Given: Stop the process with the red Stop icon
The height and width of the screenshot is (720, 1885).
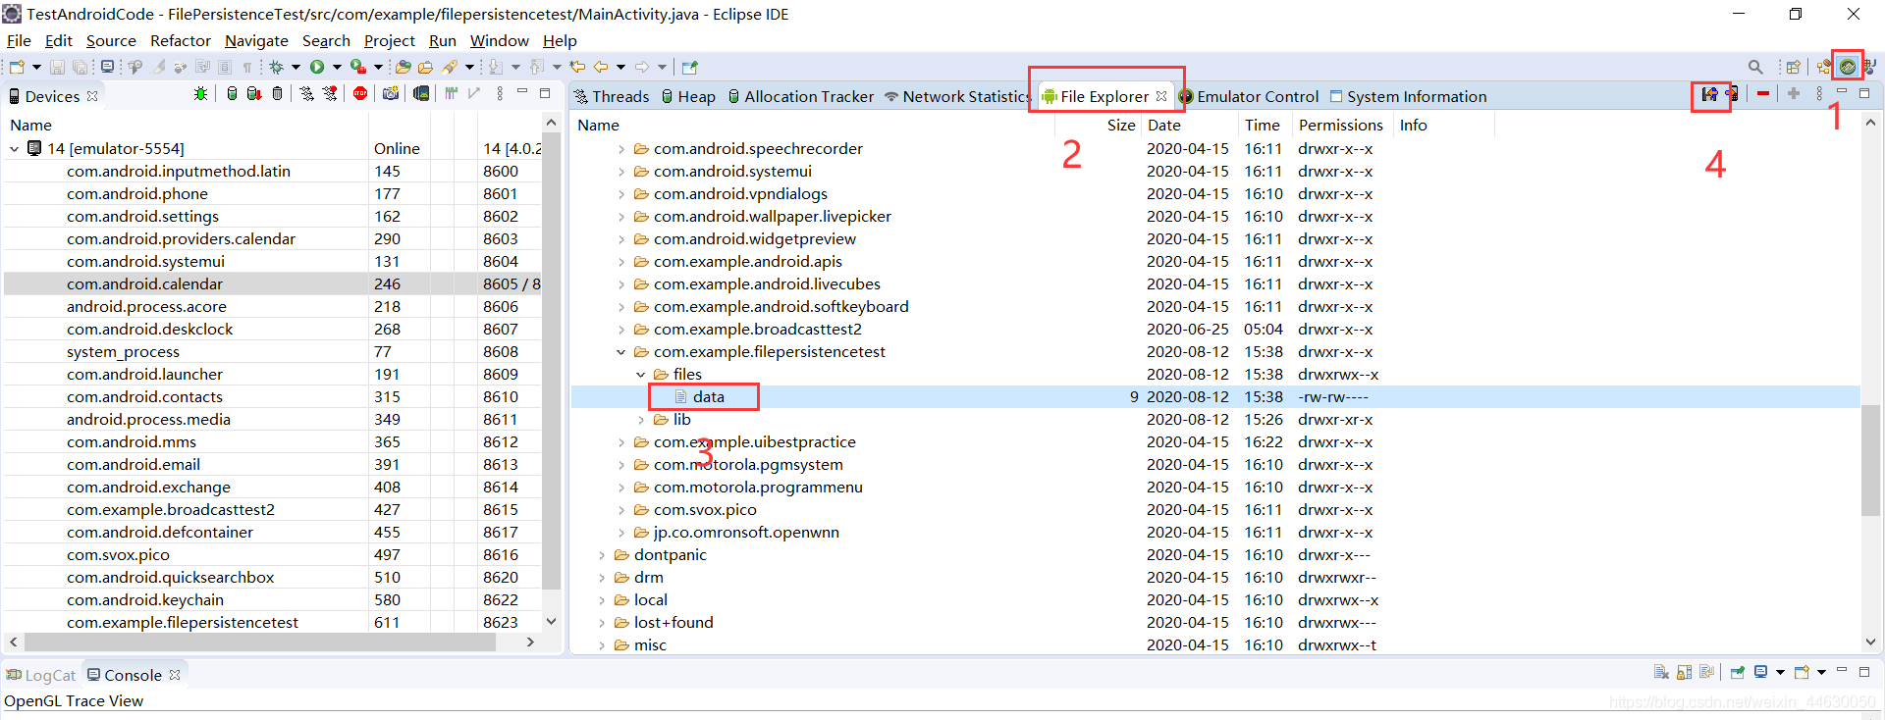Looking at the screenshot, I should tap(360, 93).
